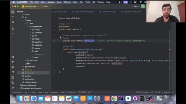Open the Trash in the dock
This screenshot has height=104, width=186.
pos(166,99)
